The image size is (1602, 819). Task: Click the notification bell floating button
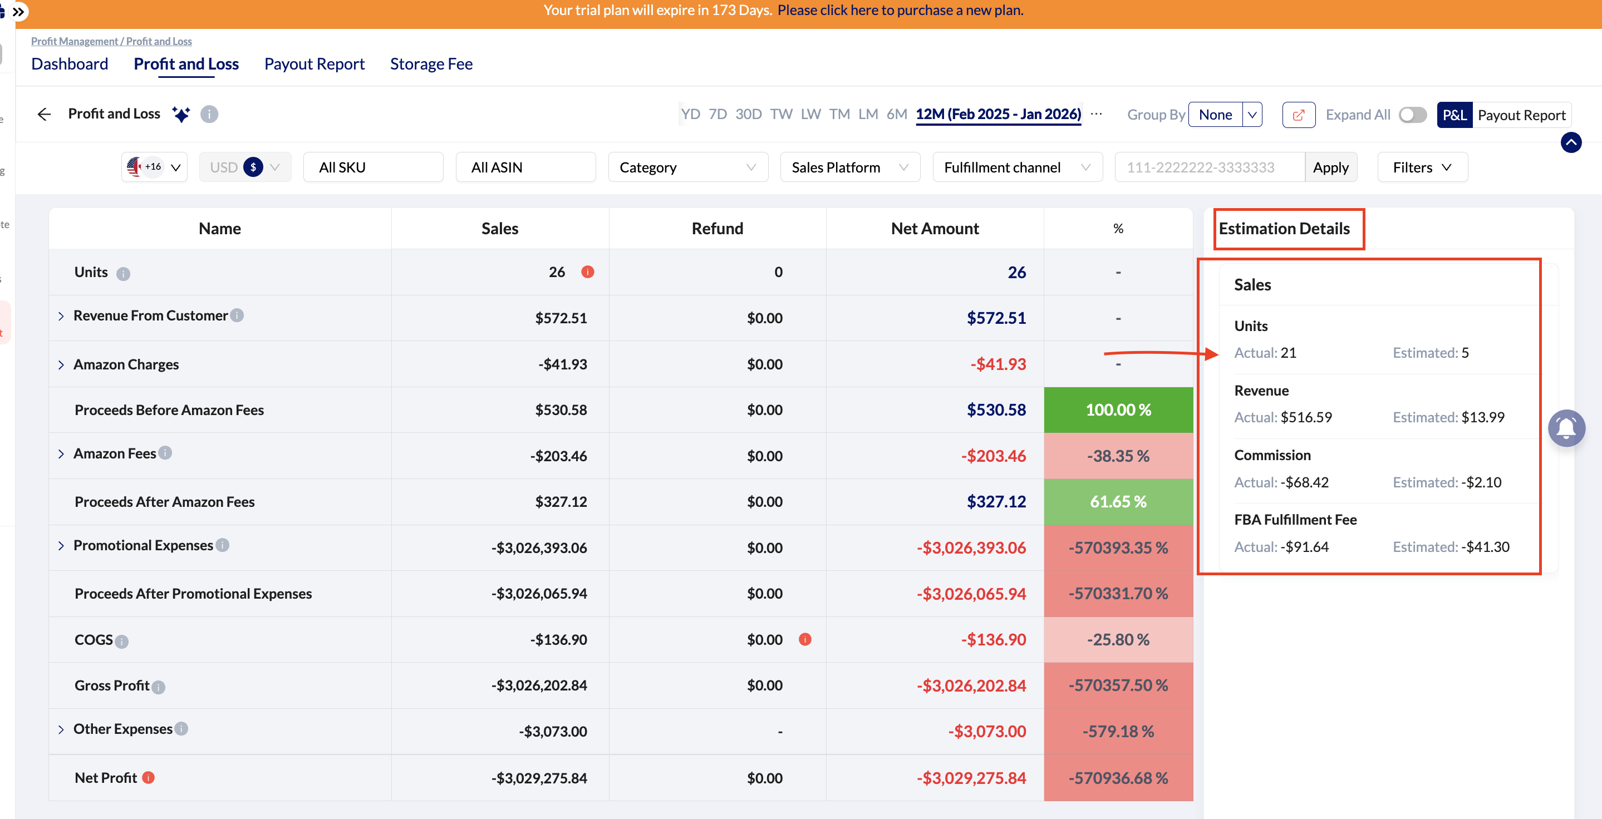[1566, 428]
